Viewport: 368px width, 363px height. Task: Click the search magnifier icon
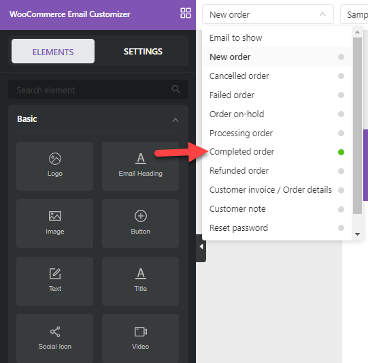coord(175,89)
